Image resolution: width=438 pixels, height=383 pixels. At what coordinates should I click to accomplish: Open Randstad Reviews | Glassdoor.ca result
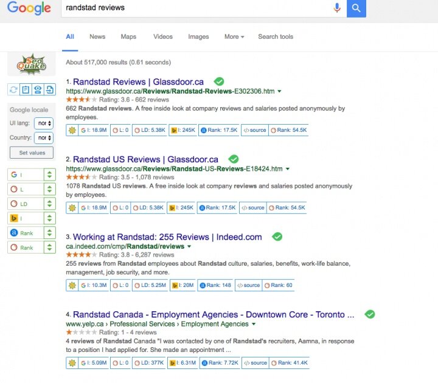[x=138, y=82]
